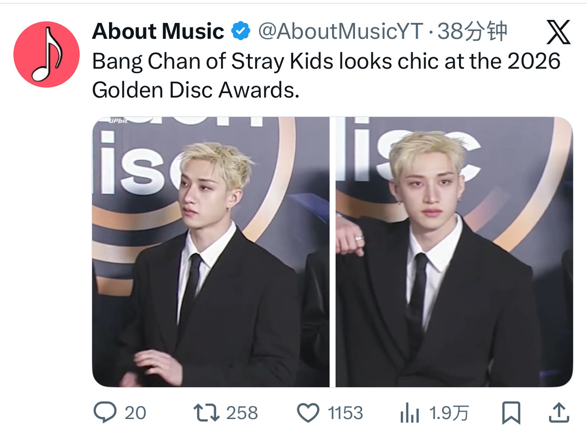Click the X logo in the post corner
Image resolution: width=587 pixels, height=427 pixels.
(x=558, y=32)
